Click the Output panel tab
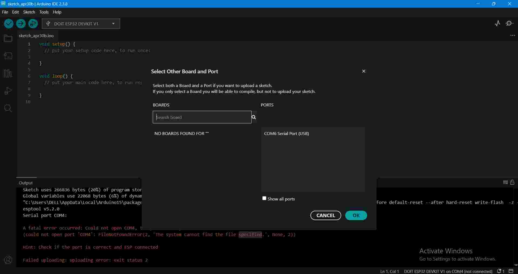The width and height of the screenshot is (518, 274). click(x=26, y=183)
